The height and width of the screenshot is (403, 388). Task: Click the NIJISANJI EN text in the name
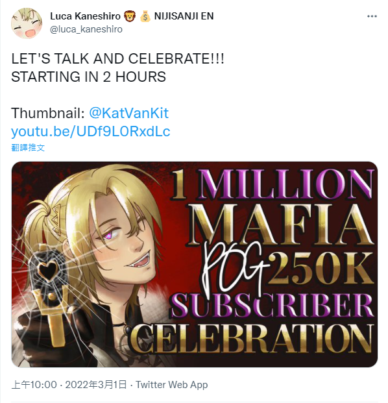pyautogui.click(x=184, y=16)
